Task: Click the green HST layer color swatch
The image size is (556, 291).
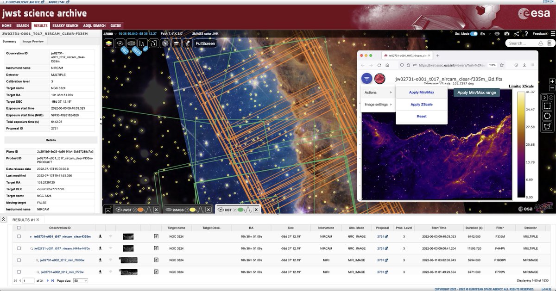Action: pos(240,210)
